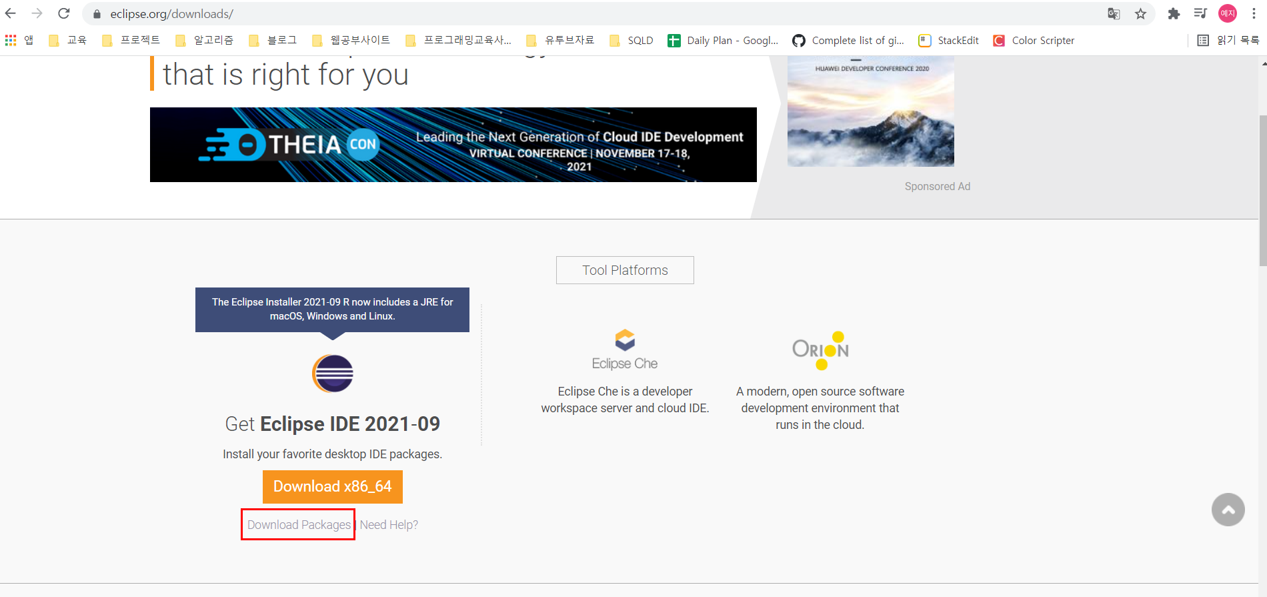The image size is (1267, 597).
Task: Open the Need Help? link
Action: point(389,525)
